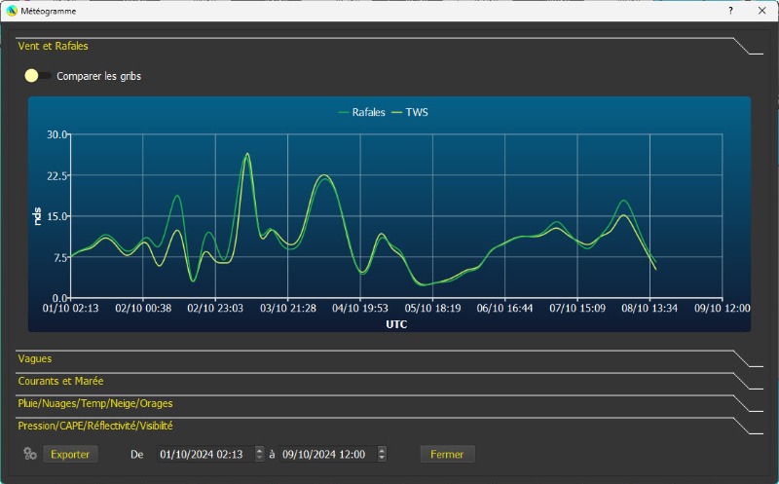Toggle the Rafales legend entry
Screen dimensions: 779x484
(361, 112)
